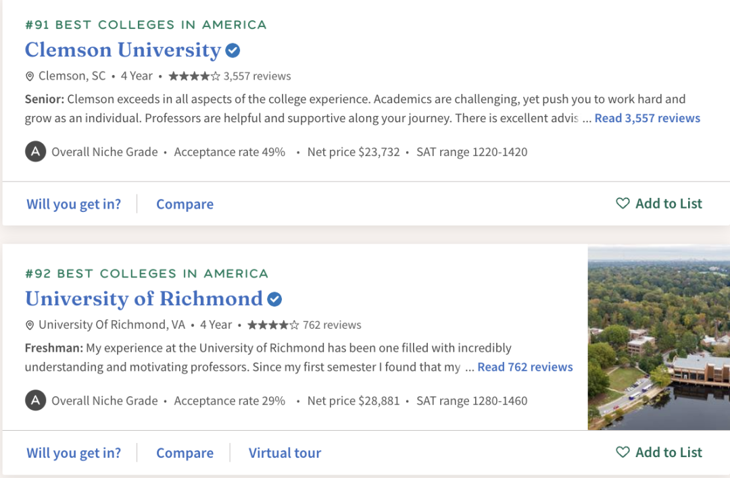Toggle Add to List heart for Richmond
The height and width of the screenshot is (478, 730).
pyautogui.click(x=623, y=452)
